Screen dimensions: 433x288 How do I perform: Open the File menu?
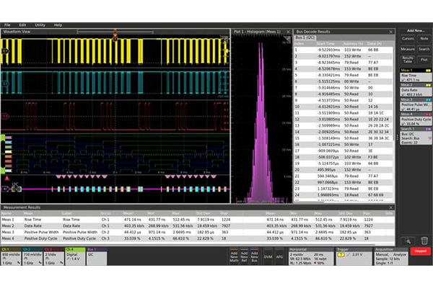[x=8, y=24]
